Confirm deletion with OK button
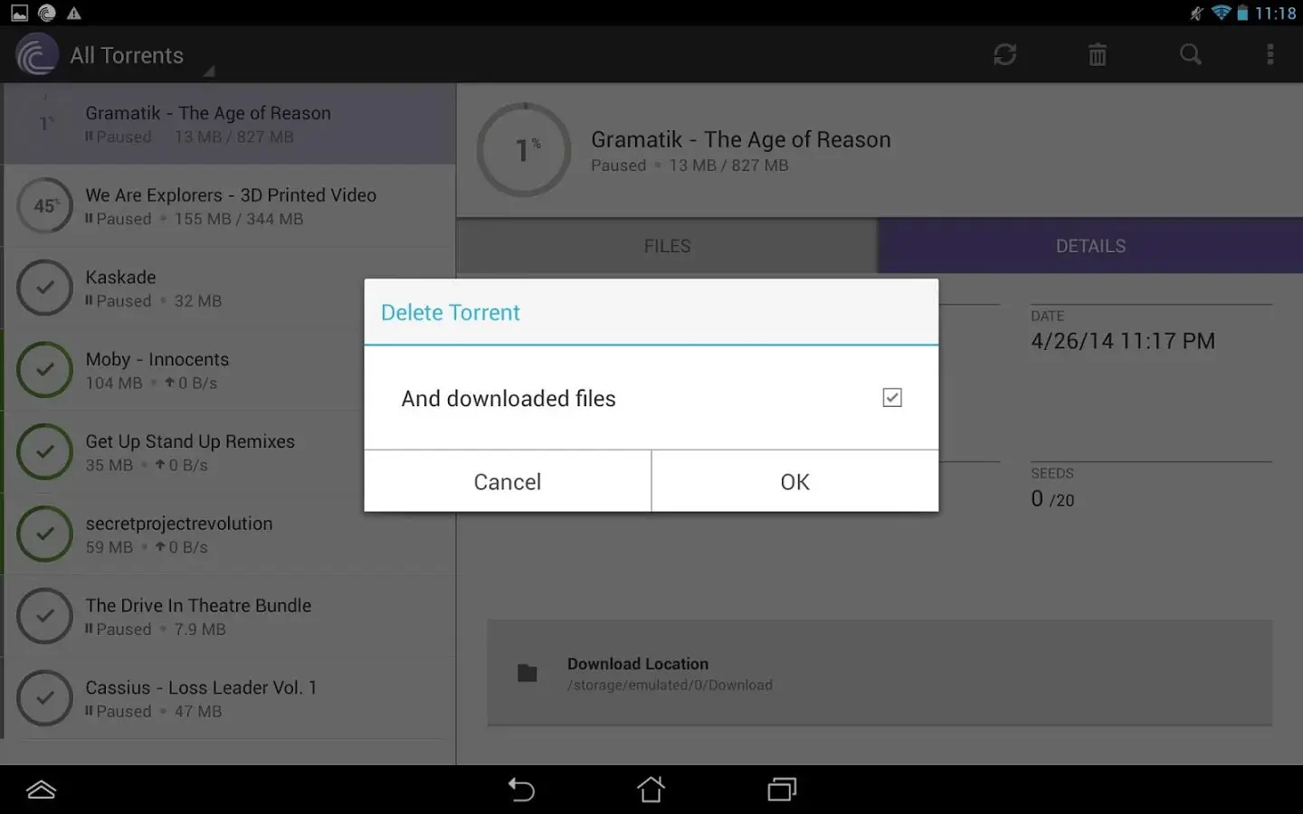The image size is (1303, 814). click(x=795, y=481)
